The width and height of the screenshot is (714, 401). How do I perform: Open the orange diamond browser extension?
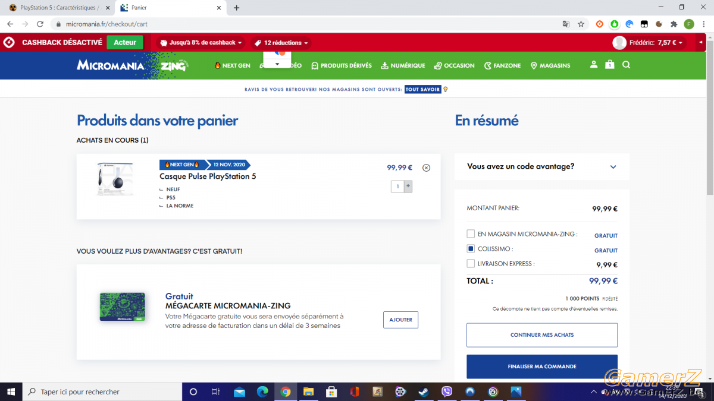pyautogui.click(x=600, y=24)
